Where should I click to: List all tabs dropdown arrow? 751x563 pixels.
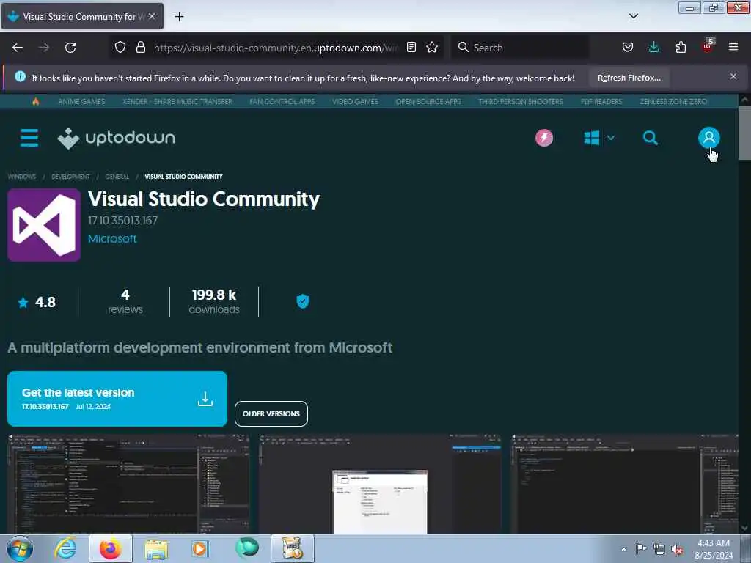coord(633,16)
